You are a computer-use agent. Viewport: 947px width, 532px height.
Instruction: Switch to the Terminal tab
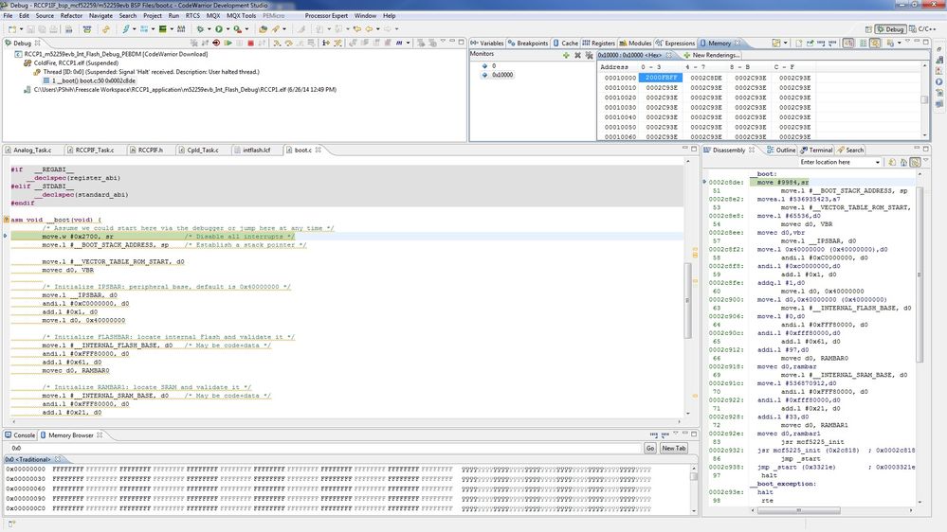click(x=816, y=150)
